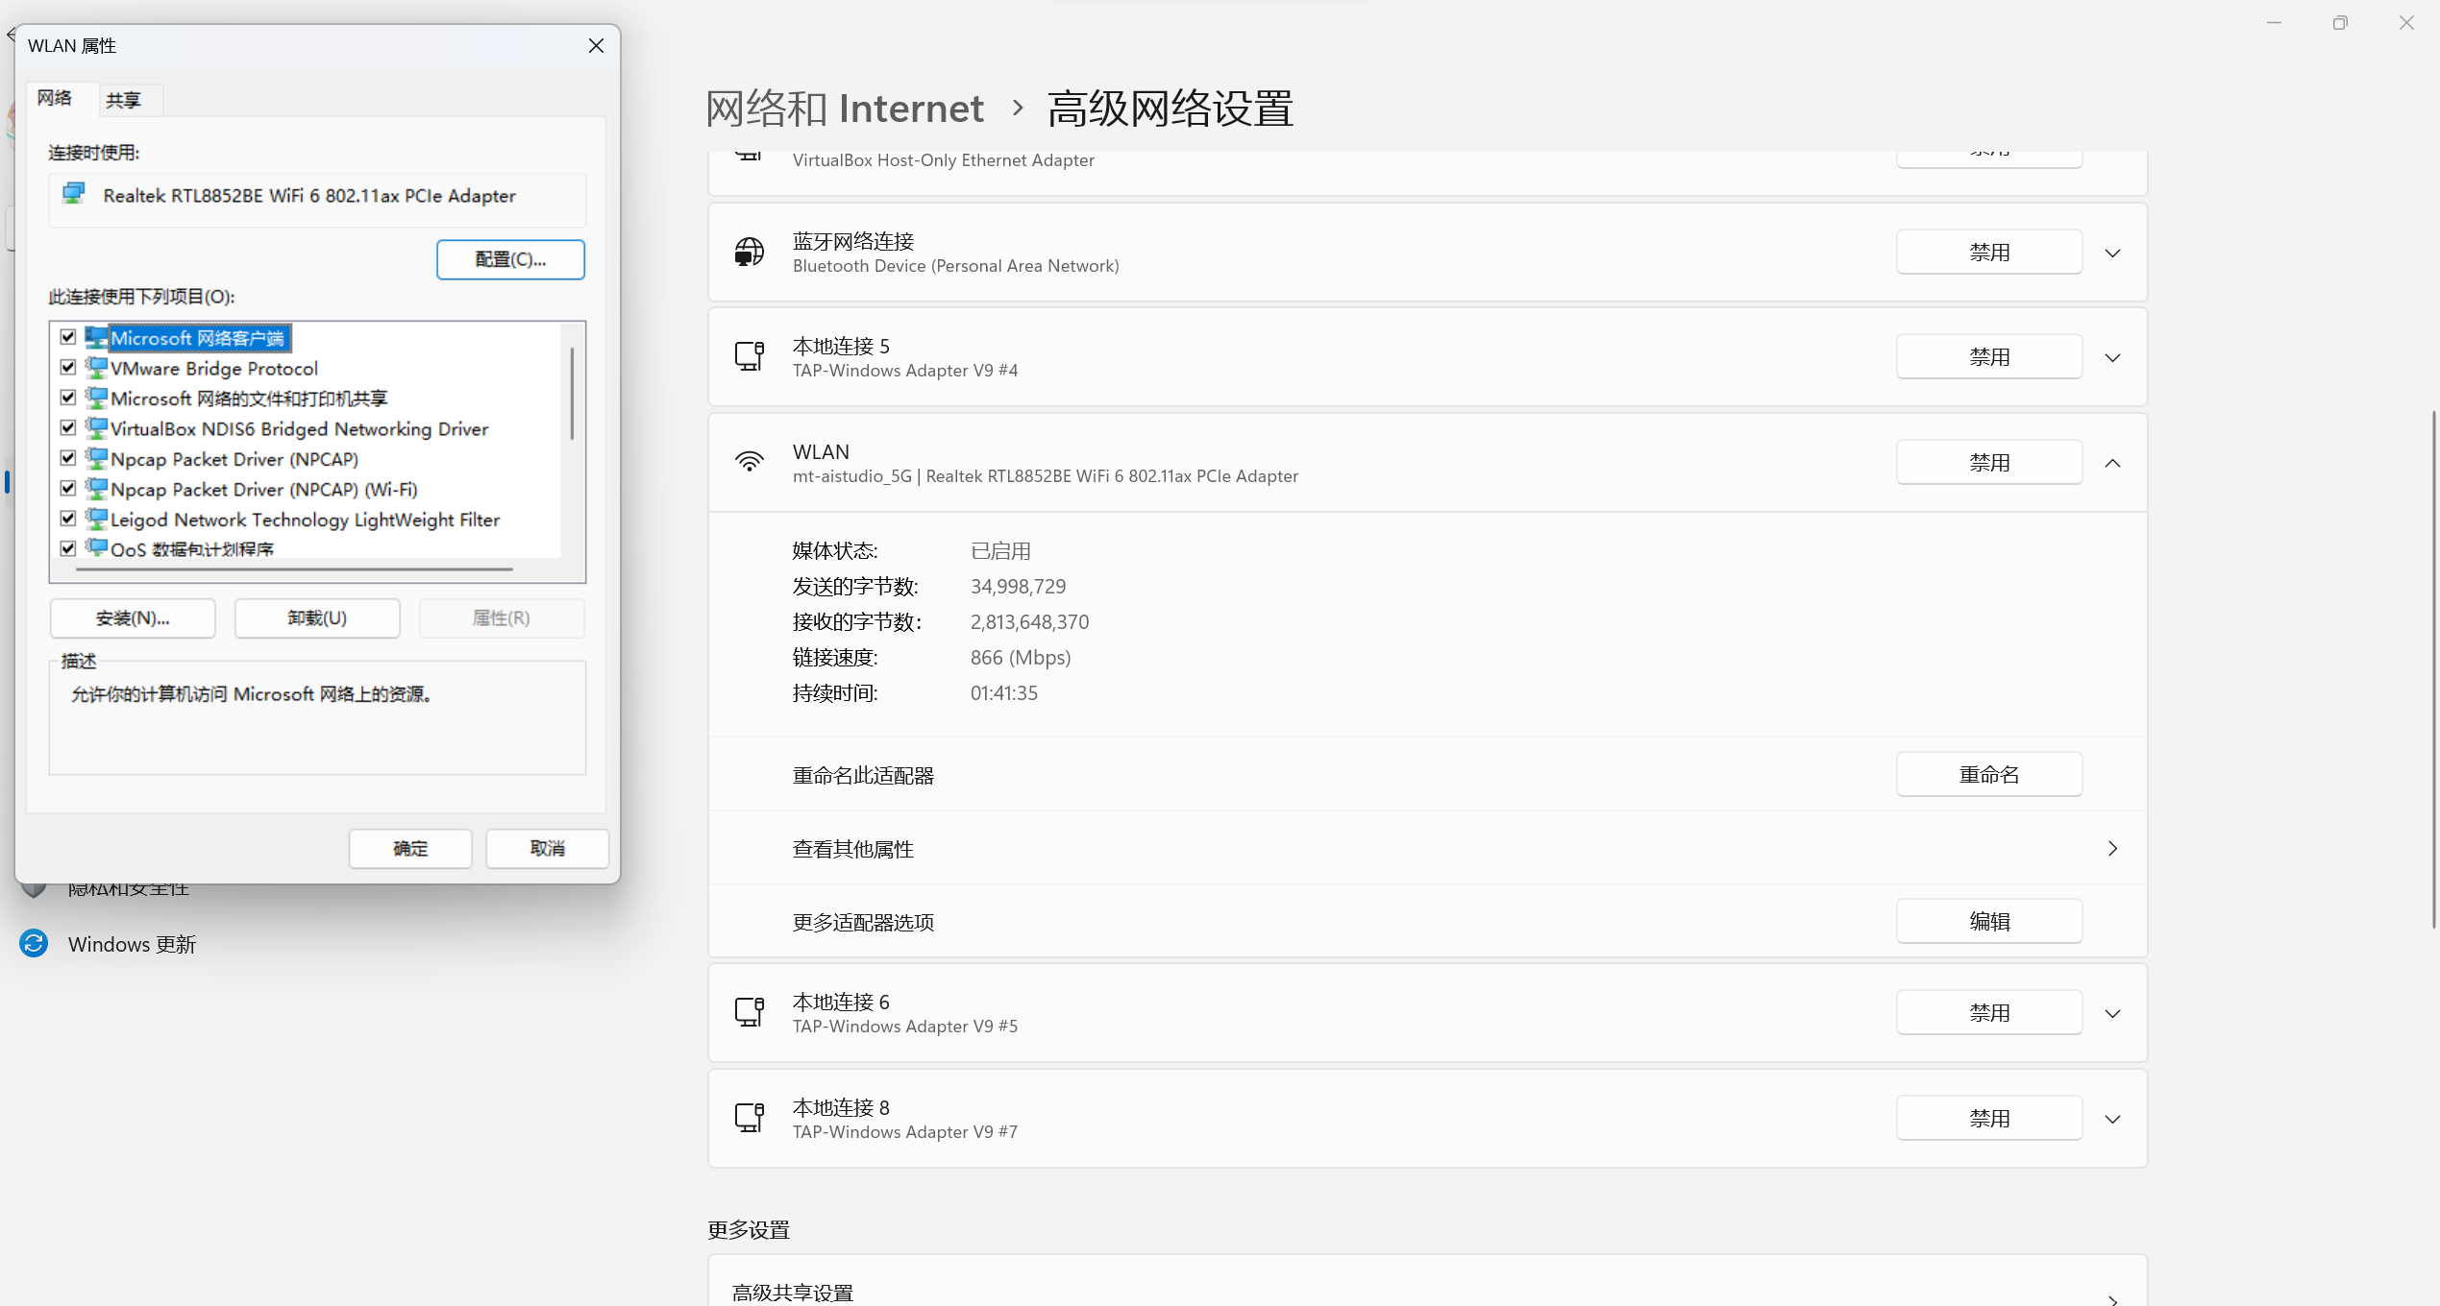Viewport: 2440px width, 1306px height.
Task: Select the 网络 tab in WLAN 属性
Action: (55, 98)
